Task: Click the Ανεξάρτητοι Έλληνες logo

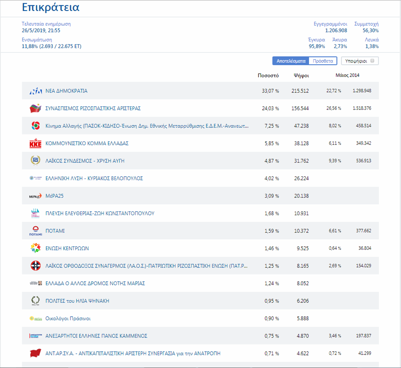Action: click(35, 336)
